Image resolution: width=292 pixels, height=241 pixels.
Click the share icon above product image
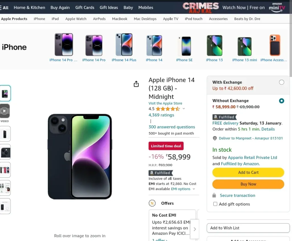(136, 84)
